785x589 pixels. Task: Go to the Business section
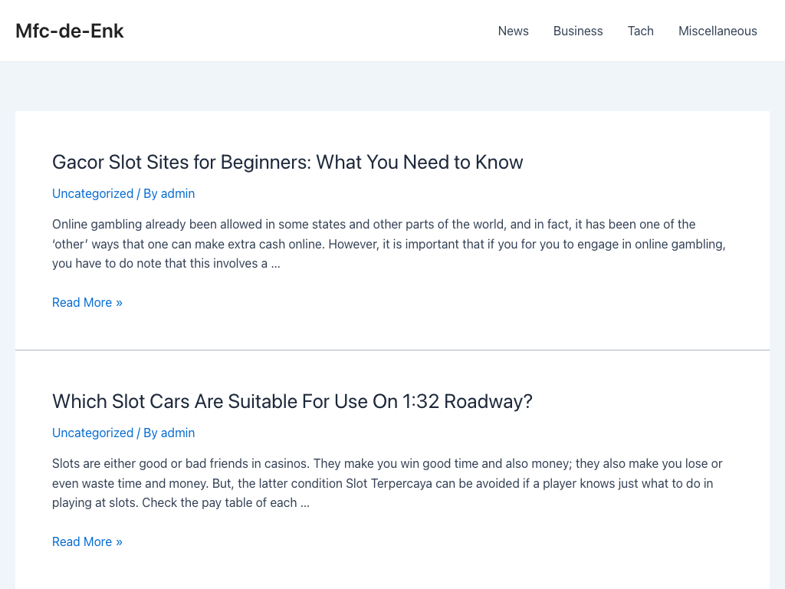point(578,31)
